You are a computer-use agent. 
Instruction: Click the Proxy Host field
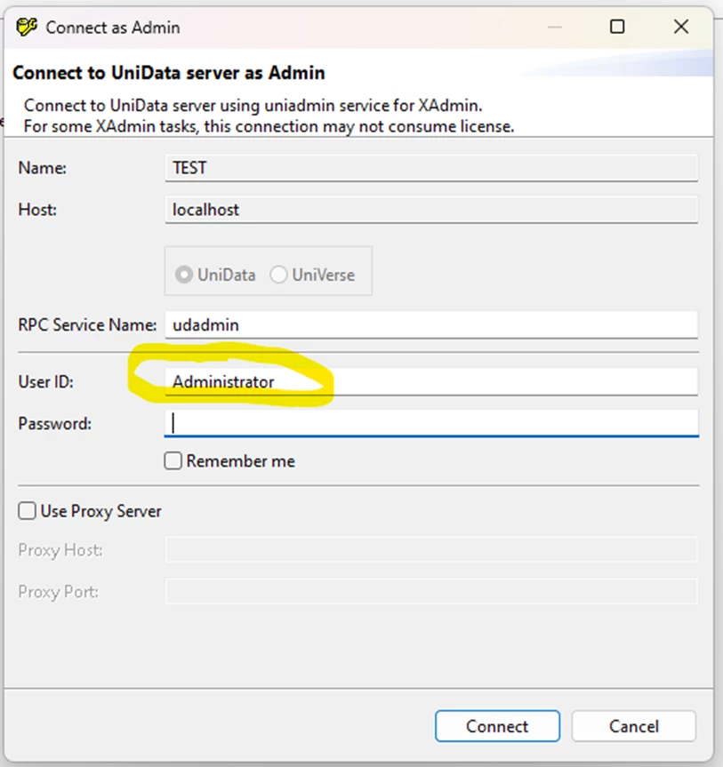pyautogui.click(x=431, y=550)
